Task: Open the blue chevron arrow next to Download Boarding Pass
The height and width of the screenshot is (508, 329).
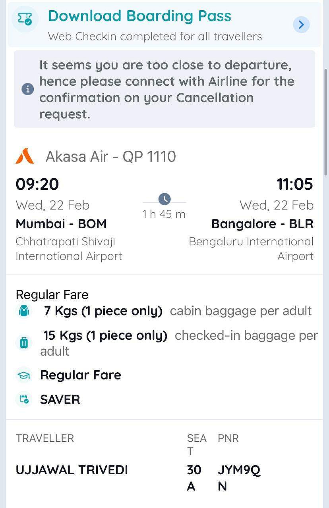Action: click(301, 25)
